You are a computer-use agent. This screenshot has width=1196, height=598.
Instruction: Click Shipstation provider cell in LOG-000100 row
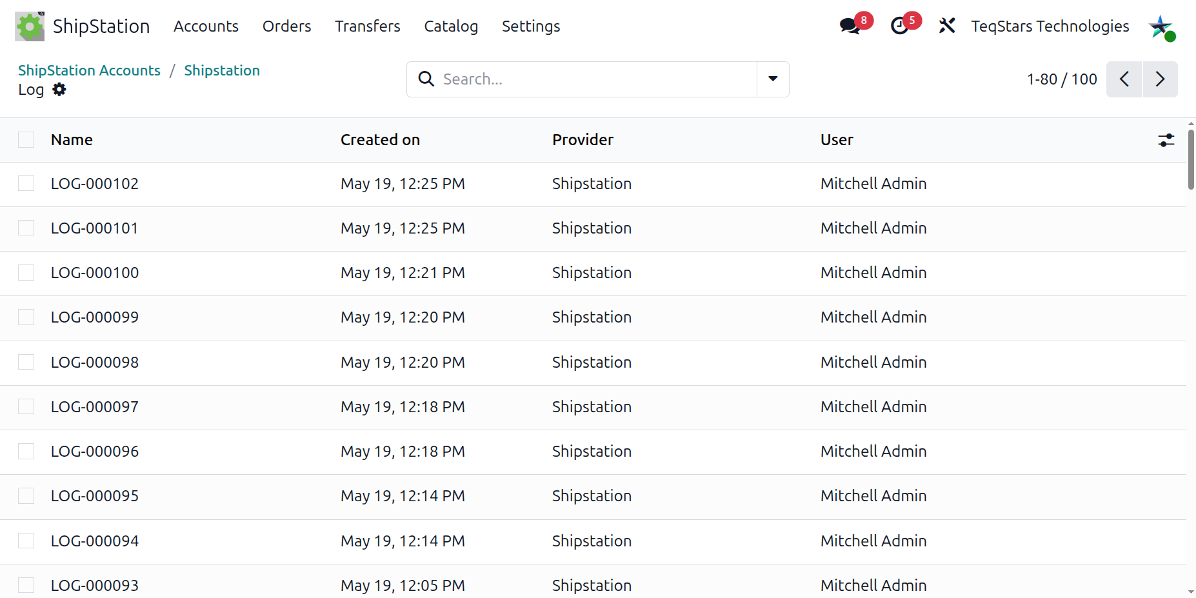[592, 273]
